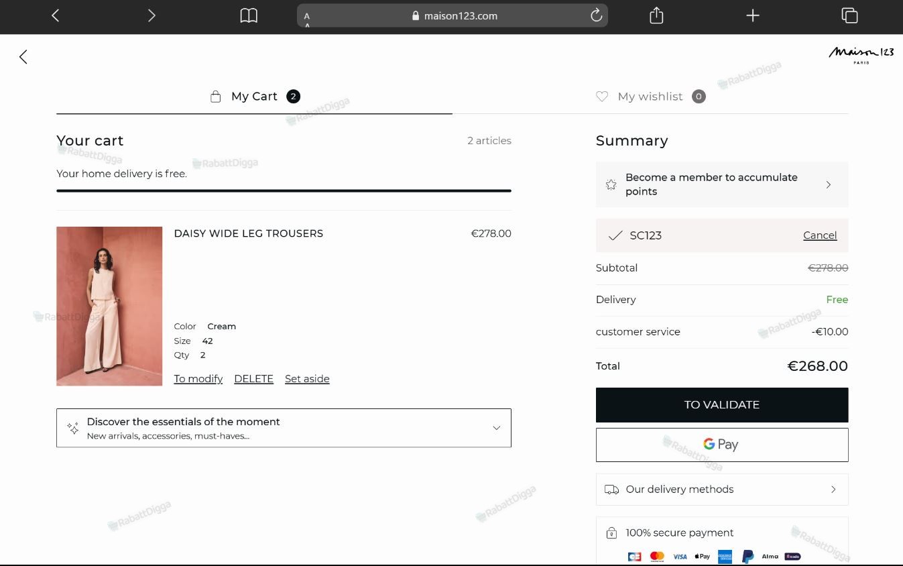
Task: Click the American Express payment icon
Action: (x=725, y=557)
